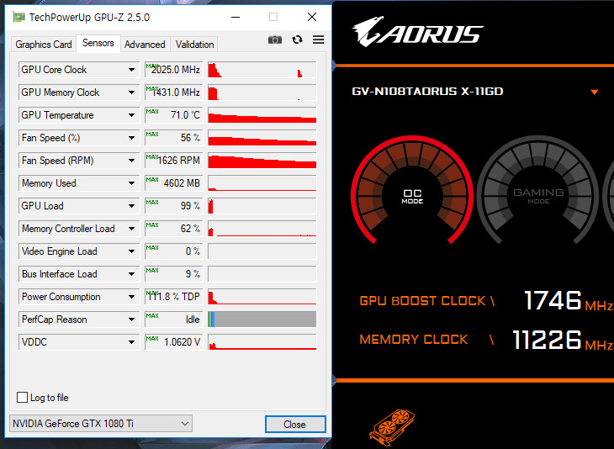This screenshot has width=614, height=449.
Task: Expand the GPU Temperature sensor dropdown
Action: click(x=131, y=115)
